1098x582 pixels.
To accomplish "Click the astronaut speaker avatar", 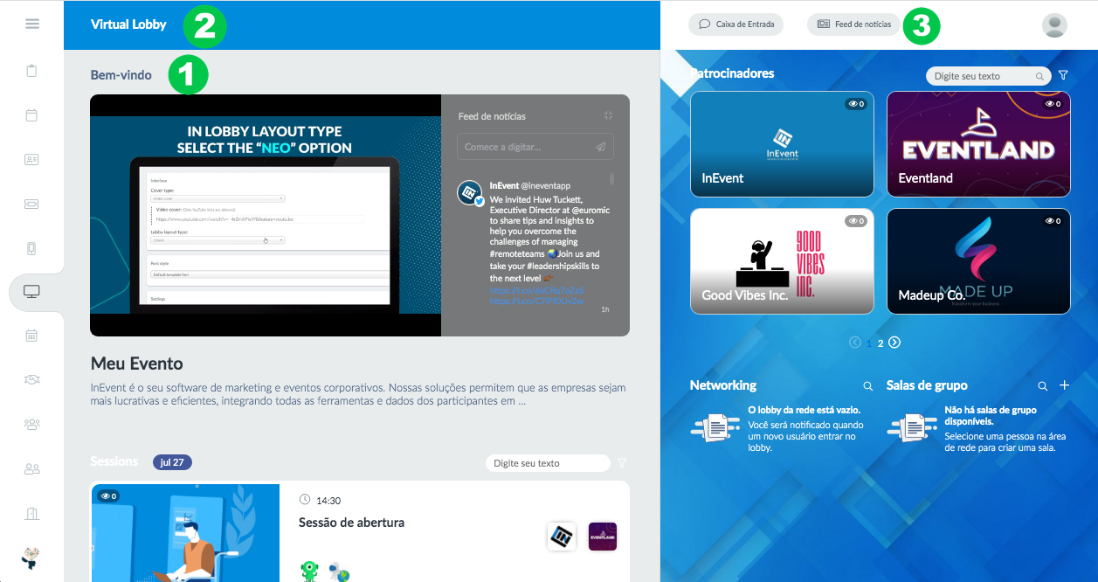I will click(340, 572).
